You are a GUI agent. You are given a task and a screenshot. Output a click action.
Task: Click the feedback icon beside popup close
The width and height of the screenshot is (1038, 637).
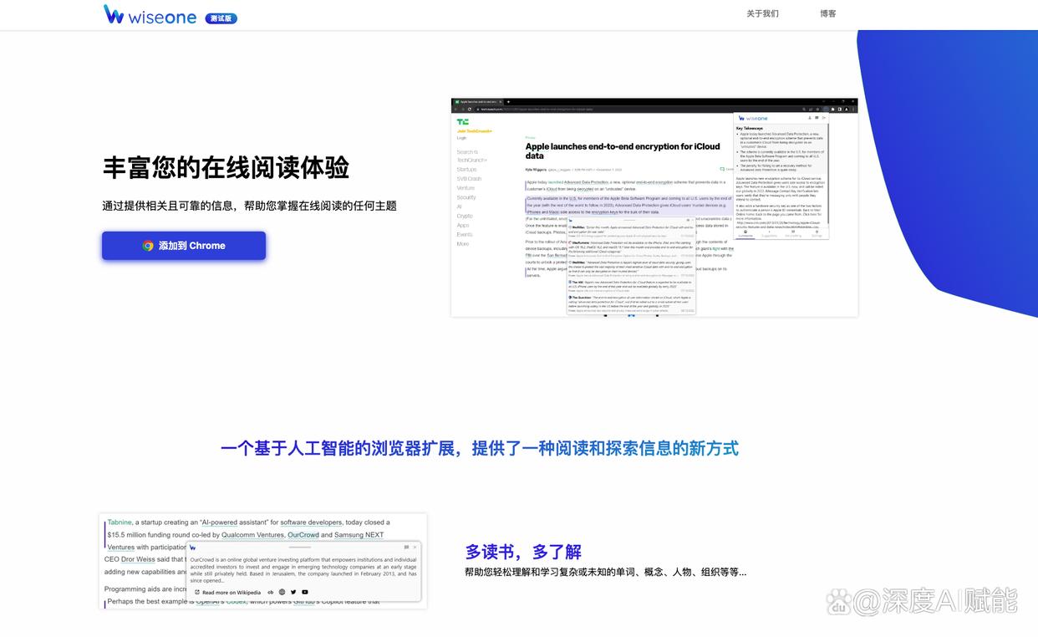click(x=406, y=548)
